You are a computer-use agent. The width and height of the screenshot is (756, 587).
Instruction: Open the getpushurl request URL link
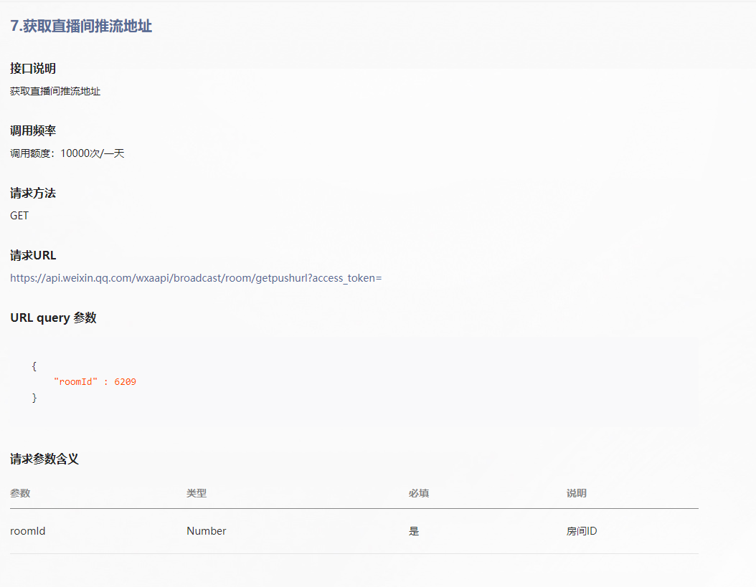pyautogui.click(x=196, y=278)
